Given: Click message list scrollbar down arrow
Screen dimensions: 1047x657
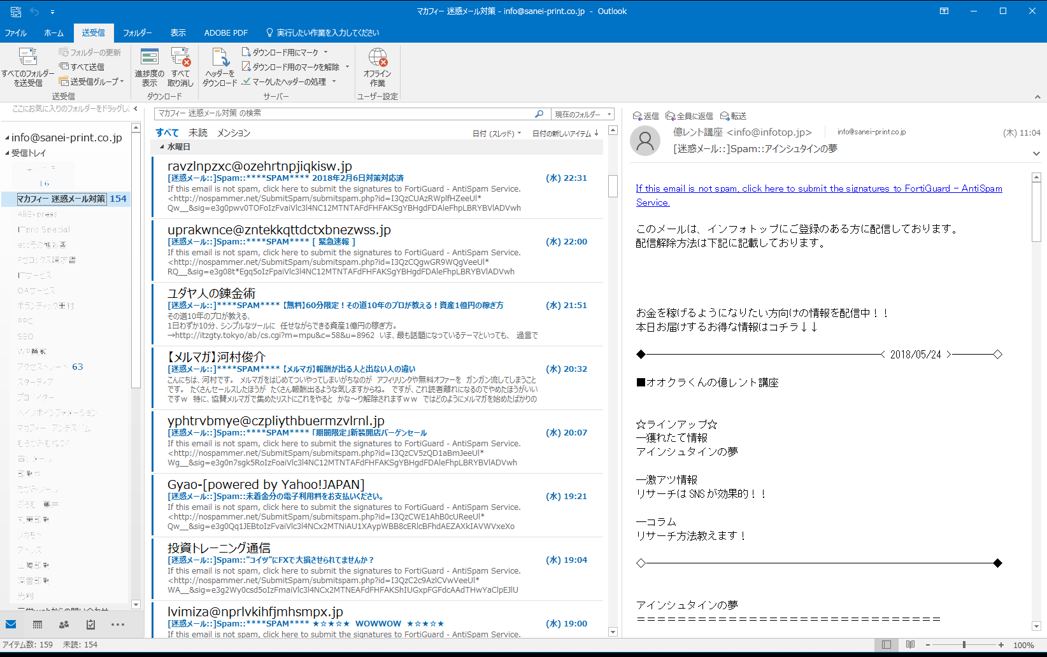Looking at the screenshot, I should point(613,632).
